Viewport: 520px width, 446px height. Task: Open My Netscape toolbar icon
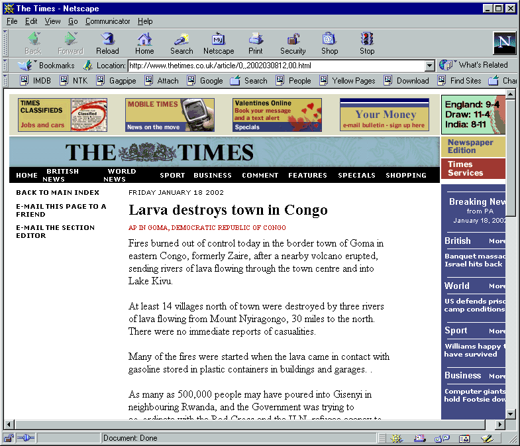click(219, 40)
